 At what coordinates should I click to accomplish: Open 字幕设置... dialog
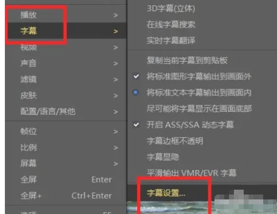[202, 193]
